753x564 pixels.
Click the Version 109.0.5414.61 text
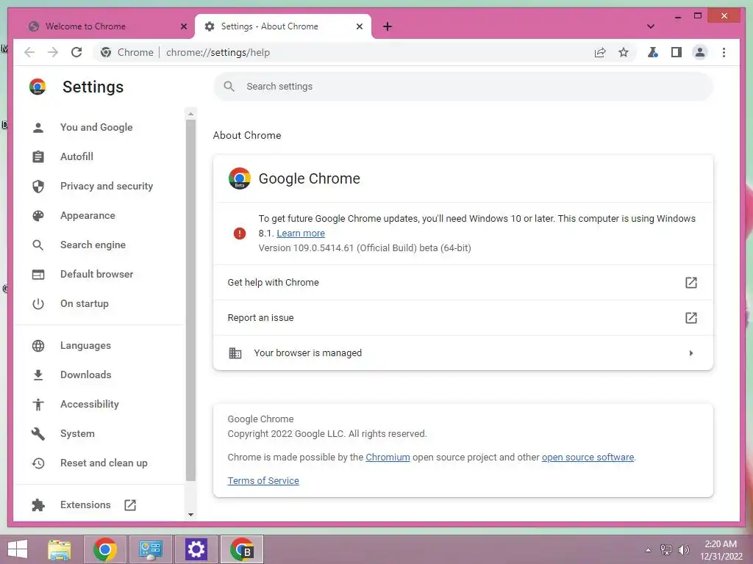pyautogui.click(x=365, y=248)
